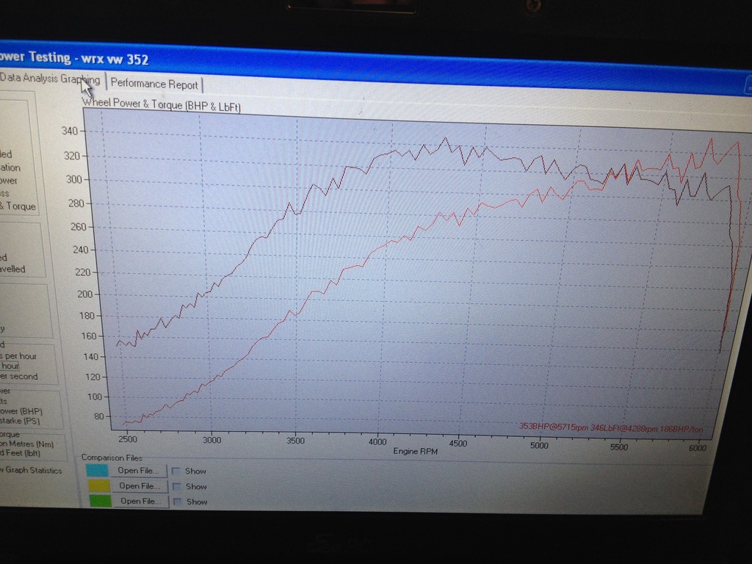Select the 'per second' speed unit option

[19, 377]
